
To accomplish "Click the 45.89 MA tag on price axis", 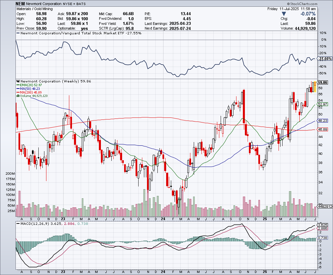I will [322, 130].
